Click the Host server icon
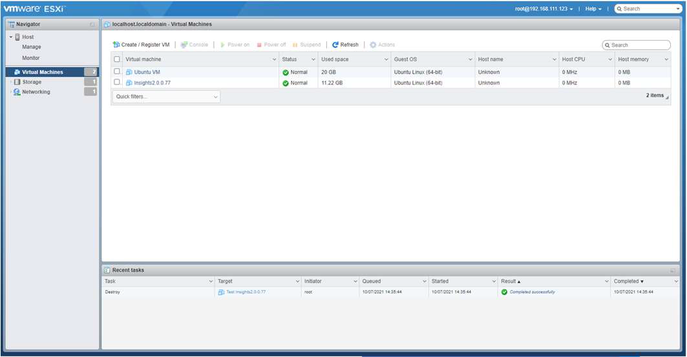This screenshot has height=357, width=687. (x=17, y=37)
